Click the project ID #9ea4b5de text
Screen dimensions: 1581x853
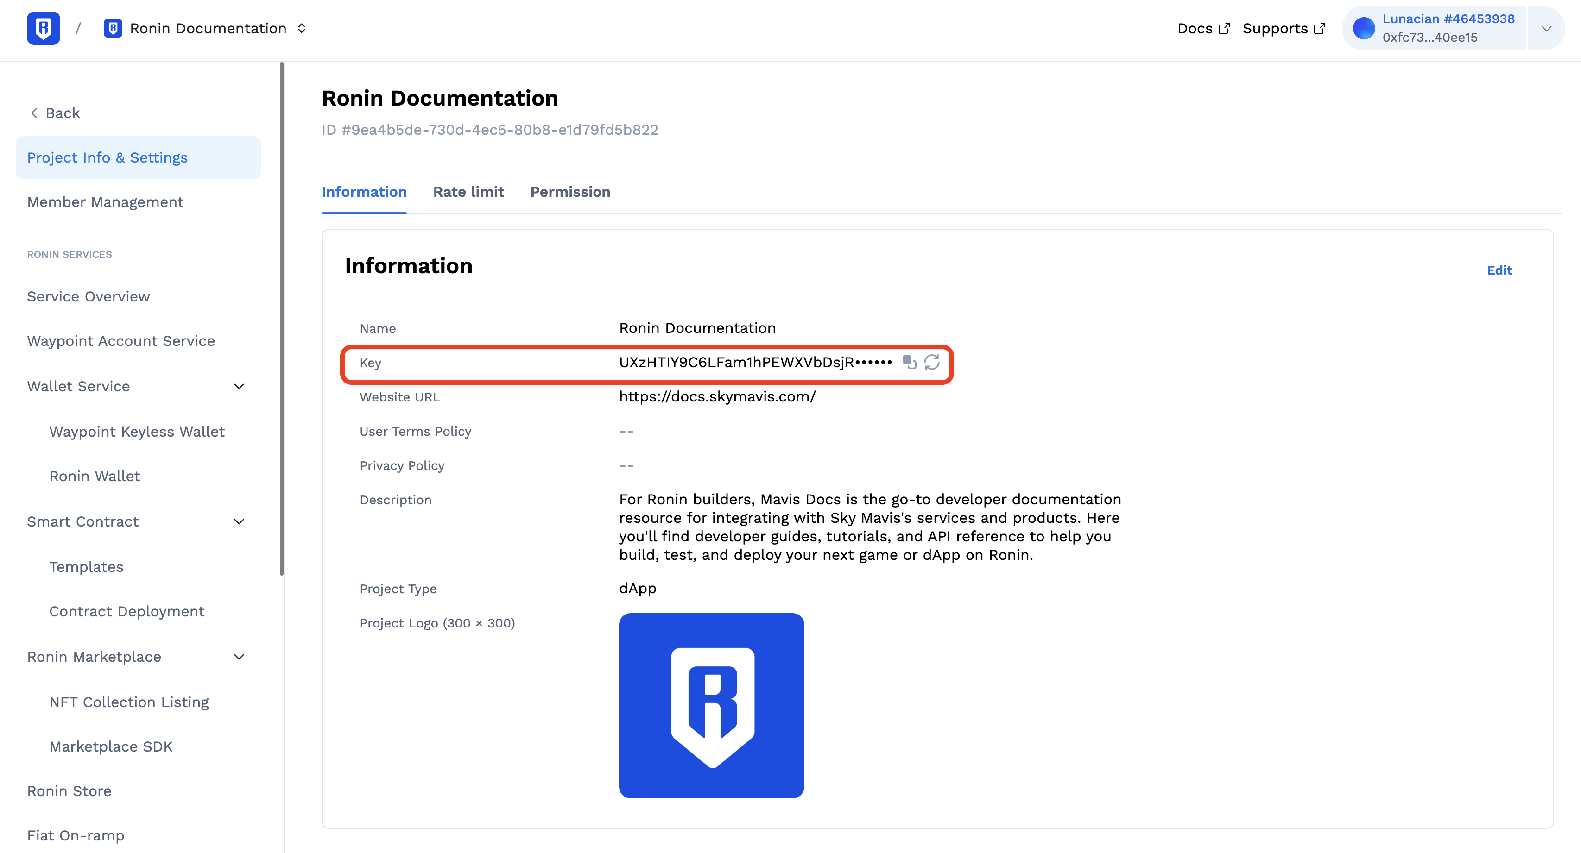[x=490, y=130]
